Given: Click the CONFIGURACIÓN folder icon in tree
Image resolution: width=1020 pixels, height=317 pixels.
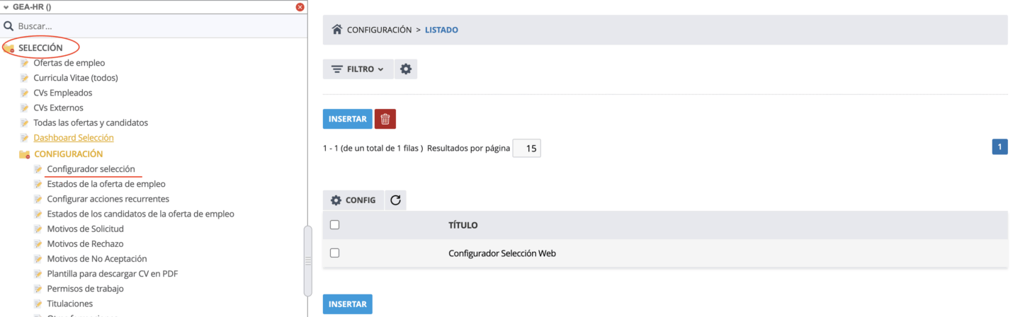Looking at the screenshot, I should 24,154.
